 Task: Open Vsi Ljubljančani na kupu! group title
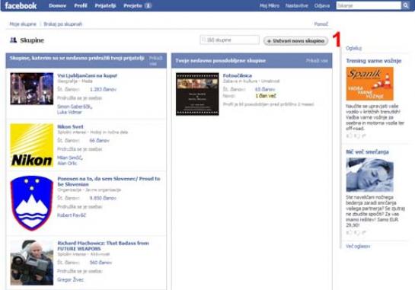click(x=87, y=75)
